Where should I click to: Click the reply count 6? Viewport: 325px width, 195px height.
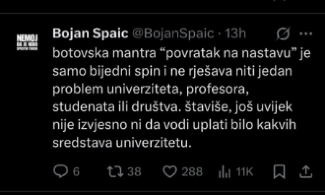[x=76, y=172]
